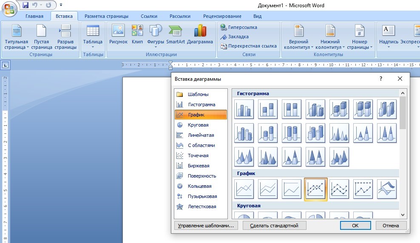Cancel dialog with Отмена button

pos(391,226)
